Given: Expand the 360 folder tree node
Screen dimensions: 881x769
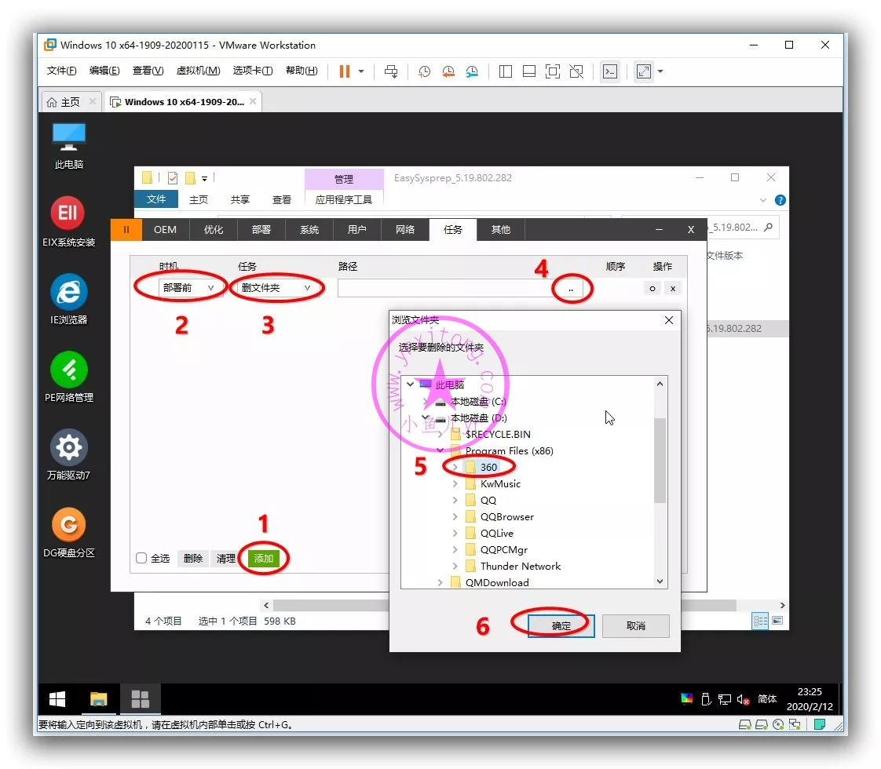Looking at the screenshot, I should pos(455,468).
